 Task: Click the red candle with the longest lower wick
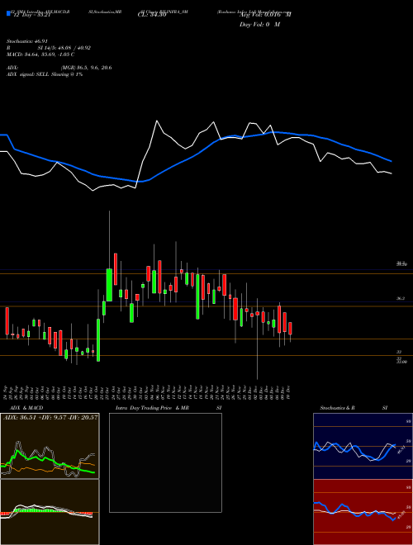tap(257, 313)
